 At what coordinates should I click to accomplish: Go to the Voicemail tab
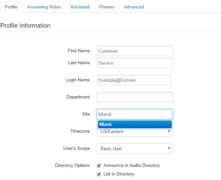[x=80, y=7]
